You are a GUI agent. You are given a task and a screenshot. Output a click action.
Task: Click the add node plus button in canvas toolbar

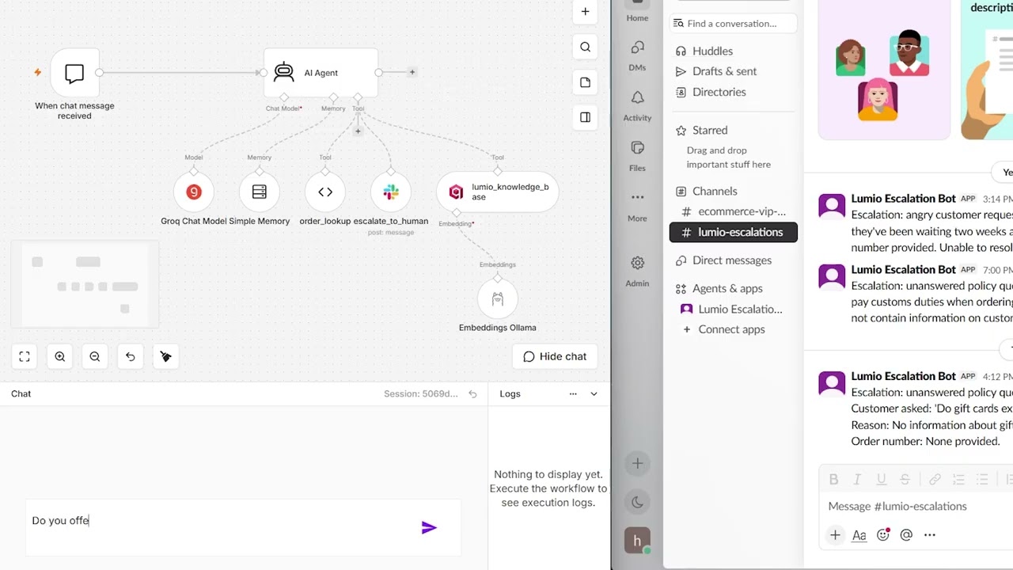(x=585, y=12)
